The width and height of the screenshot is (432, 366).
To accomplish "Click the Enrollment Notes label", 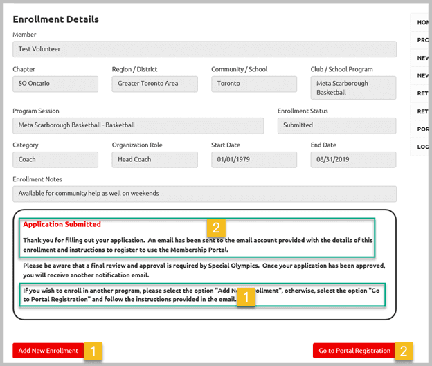I will pos(37,179).
